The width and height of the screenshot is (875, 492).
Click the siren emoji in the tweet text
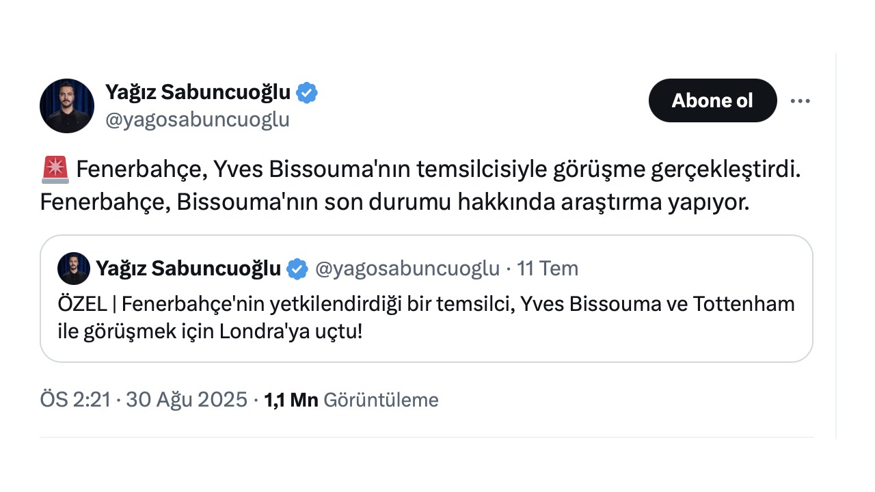click(x=57, y=167)
